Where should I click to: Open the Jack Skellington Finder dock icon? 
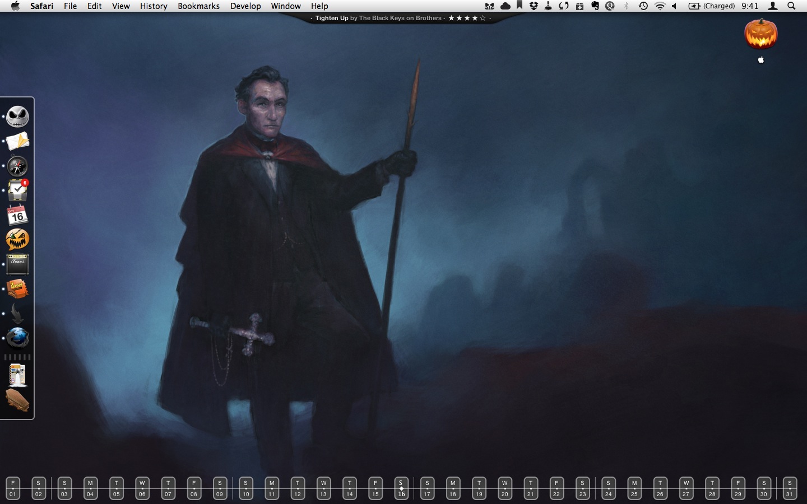17,116
